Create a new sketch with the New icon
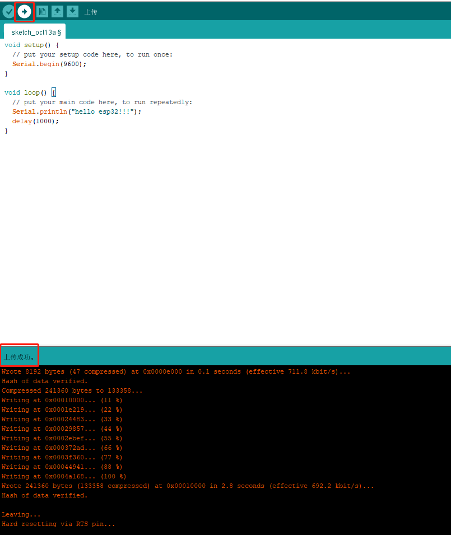The height and width of the screenshot is (535, 451). point(43,12)
